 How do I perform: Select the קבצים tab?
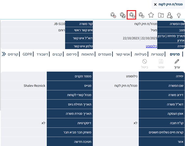[57, 54]
